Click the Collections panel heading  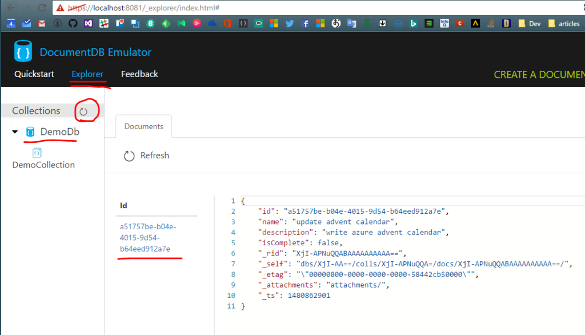[x=36, y=110]
